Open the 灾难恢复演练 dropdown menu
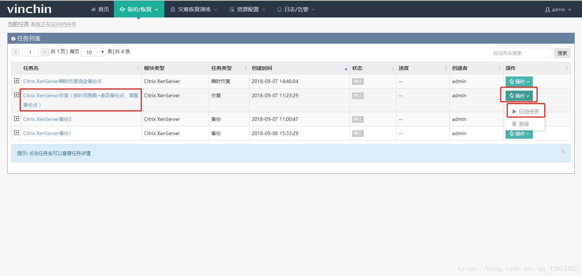 coord(194,9)
